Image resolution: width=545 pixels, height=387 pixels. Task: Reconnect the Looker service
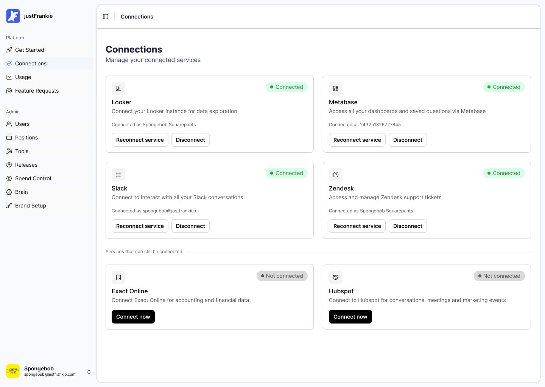click(x=140, y=140)
